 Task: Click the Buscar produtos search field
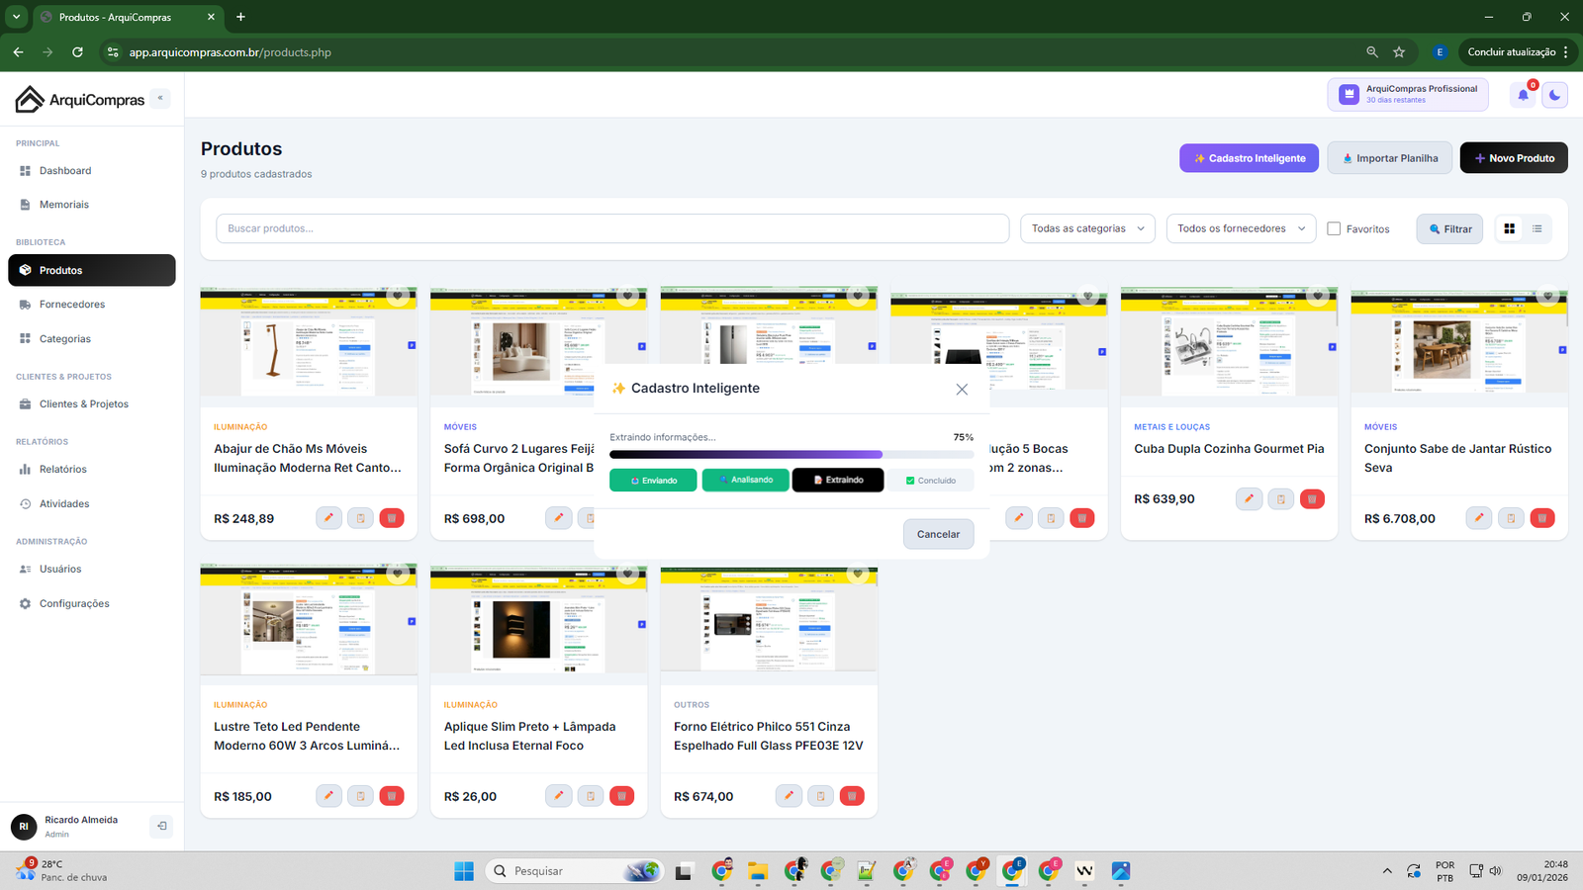coord(611,228)
